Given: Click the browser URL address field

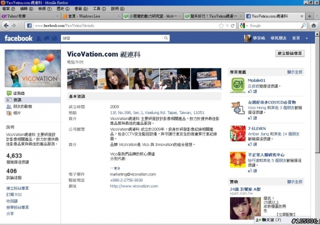Looking at the screenshot, I should [x=125, y=25].
